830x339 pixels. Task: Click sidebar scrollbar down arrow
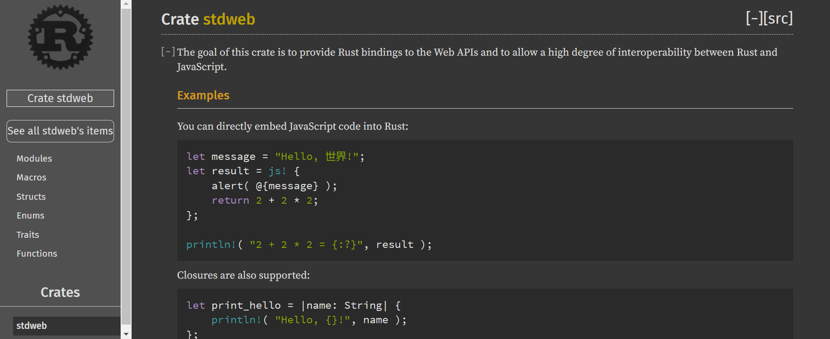126,334
